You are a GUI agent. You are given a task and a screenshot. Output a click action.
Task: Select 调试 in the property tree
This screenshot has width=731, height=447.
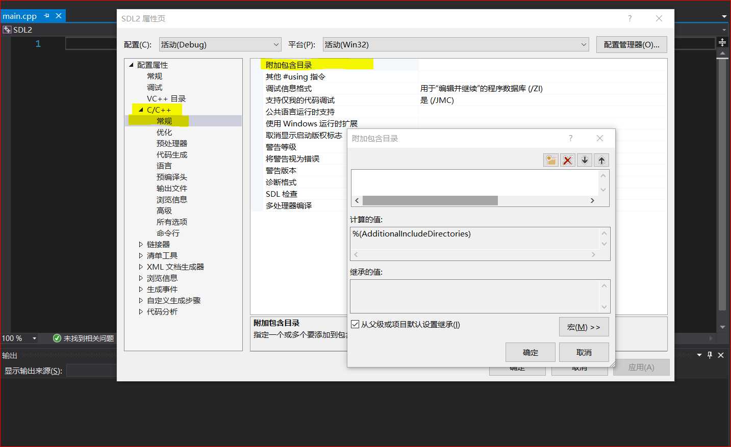(x=155, y=87)
